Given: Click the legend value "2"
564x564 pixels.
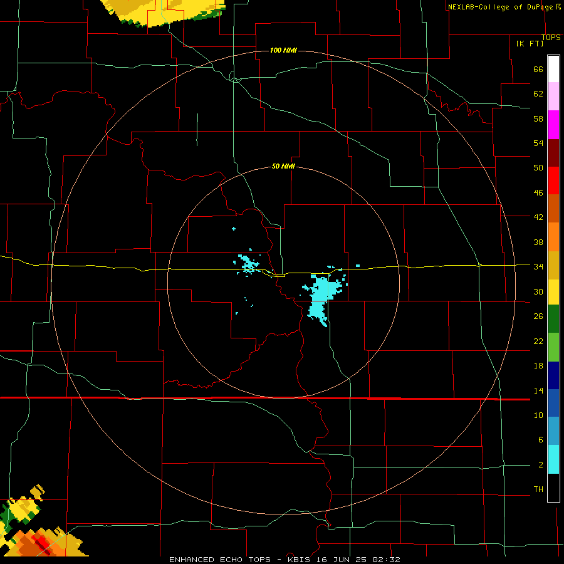Looking at the screenshot, I should 540,465.
